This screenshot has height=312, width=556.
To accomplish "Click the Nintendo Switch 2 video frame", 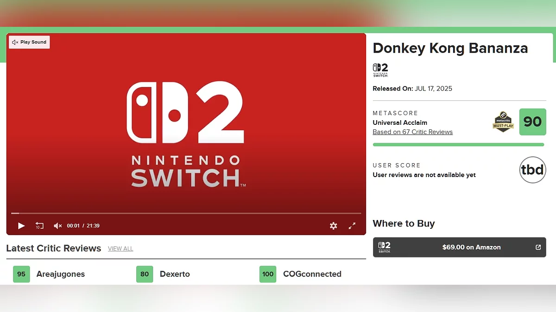I will 186,134.
